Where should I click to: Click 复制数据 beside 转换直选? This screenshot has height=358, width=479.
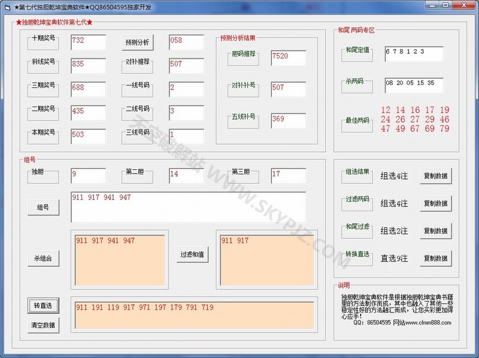point(436,259)
